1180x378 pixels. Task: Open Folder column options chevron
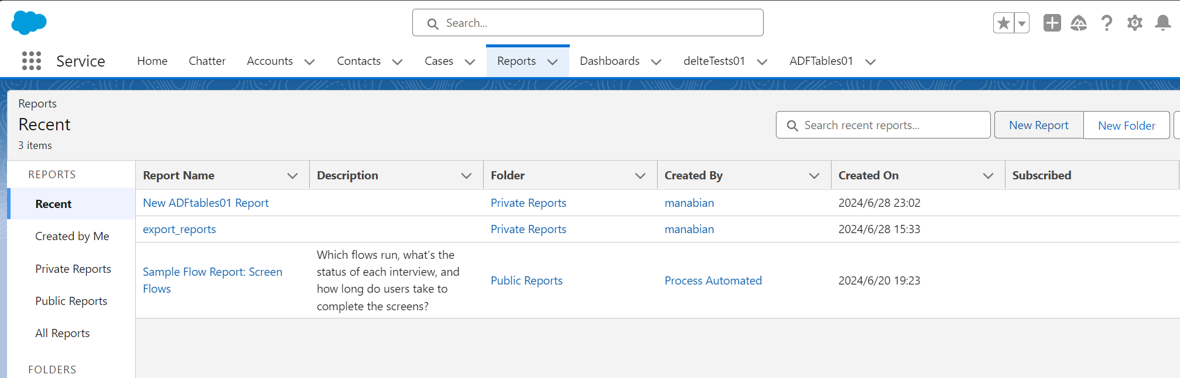point(641,176)
